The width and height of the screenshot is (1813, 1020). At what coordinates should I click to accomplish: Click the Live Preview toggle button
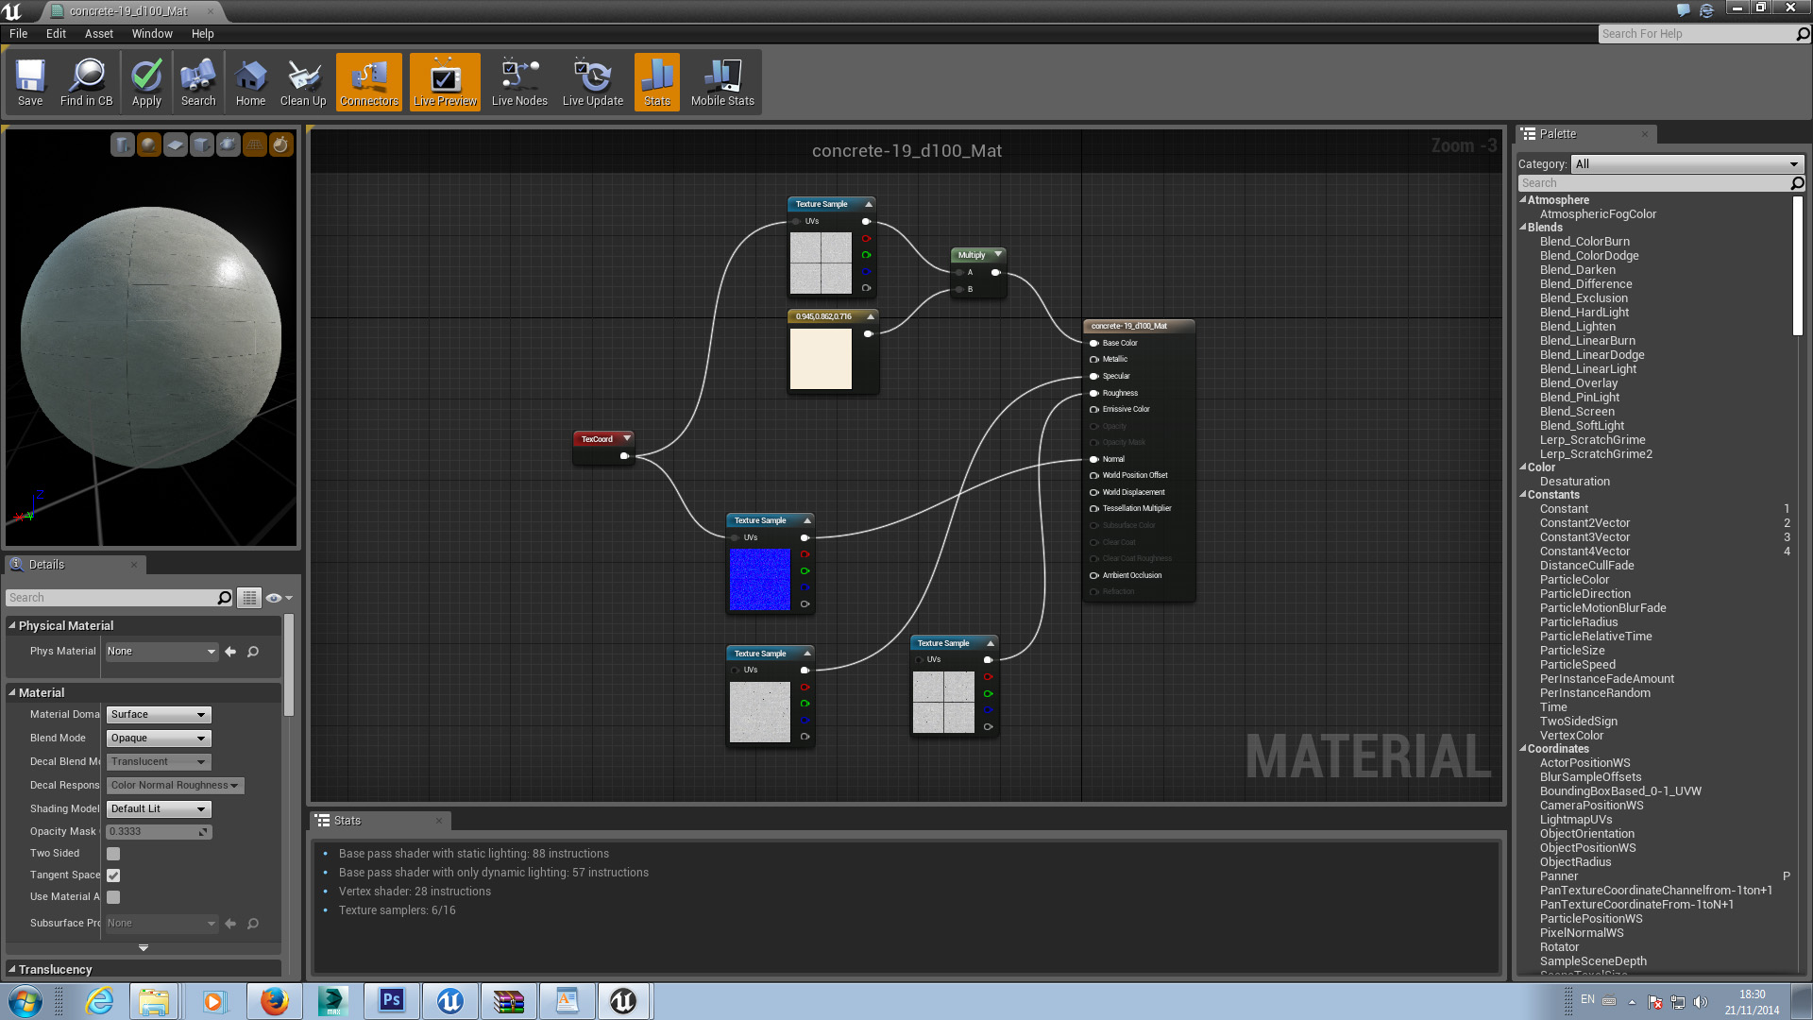tap(445, 81)
